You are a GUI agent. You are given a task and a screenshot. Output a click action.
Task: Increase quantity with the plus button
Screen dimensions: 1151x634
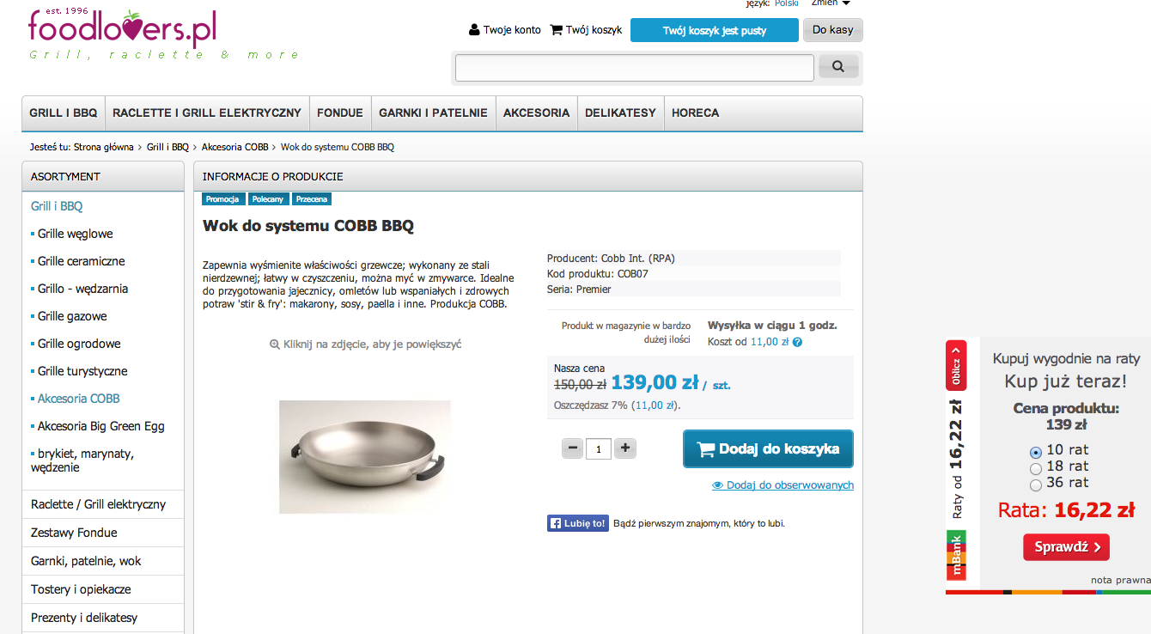pos(625,448)
